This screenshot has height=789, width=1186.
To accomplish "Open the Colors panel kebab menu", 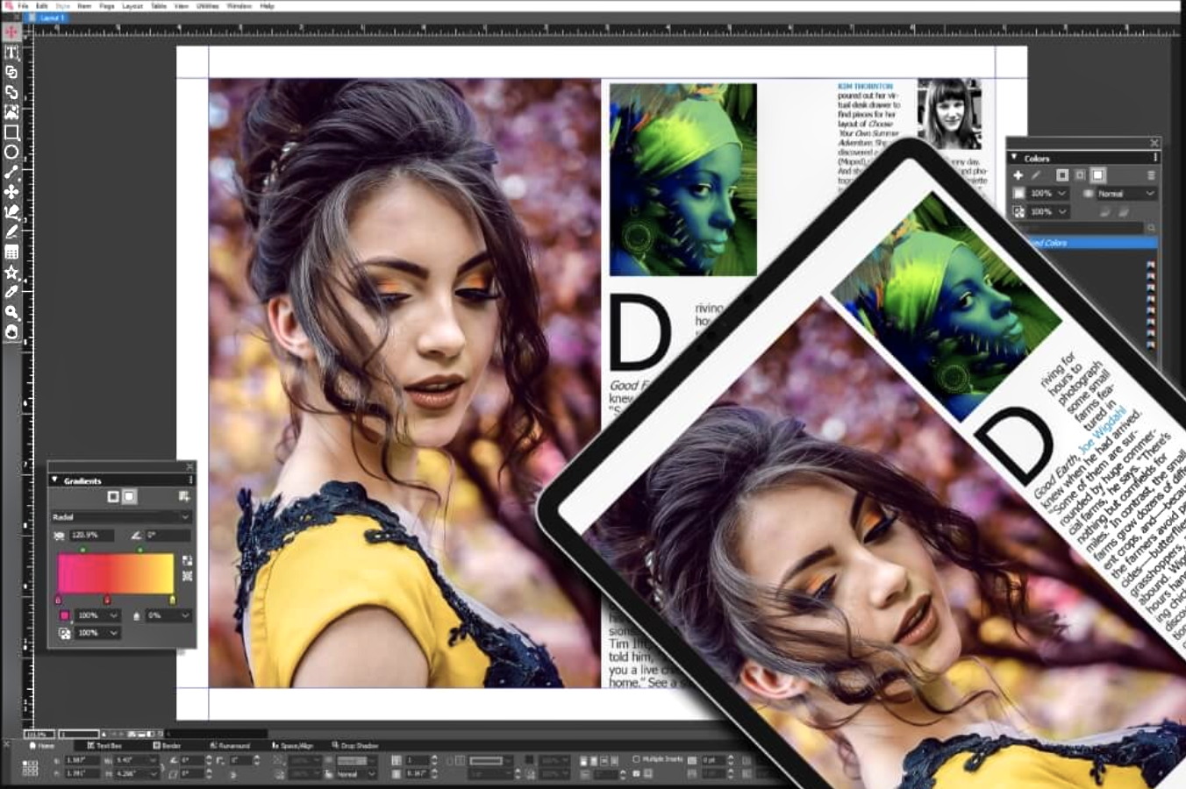I will 1154,158.
